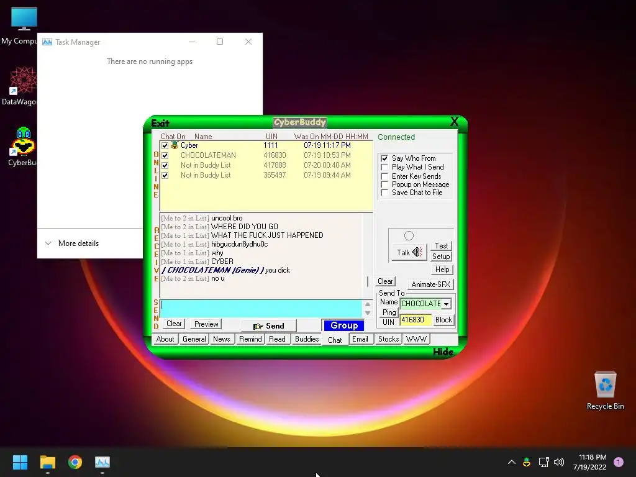This screenshot has width=636, height=477.
Task: Uncheck Chat On for UIN 365497
Action: (x=165, y=176)
